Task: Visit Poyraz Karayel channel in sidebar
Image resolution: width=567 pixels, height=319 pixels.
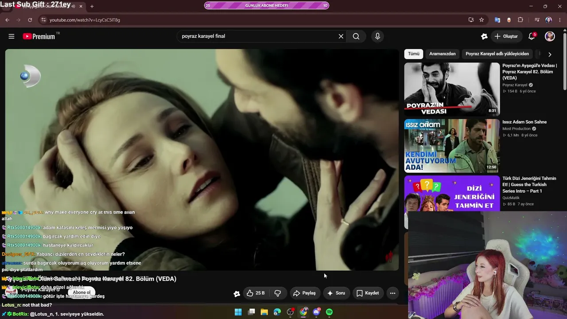Action: coord(515,85)
